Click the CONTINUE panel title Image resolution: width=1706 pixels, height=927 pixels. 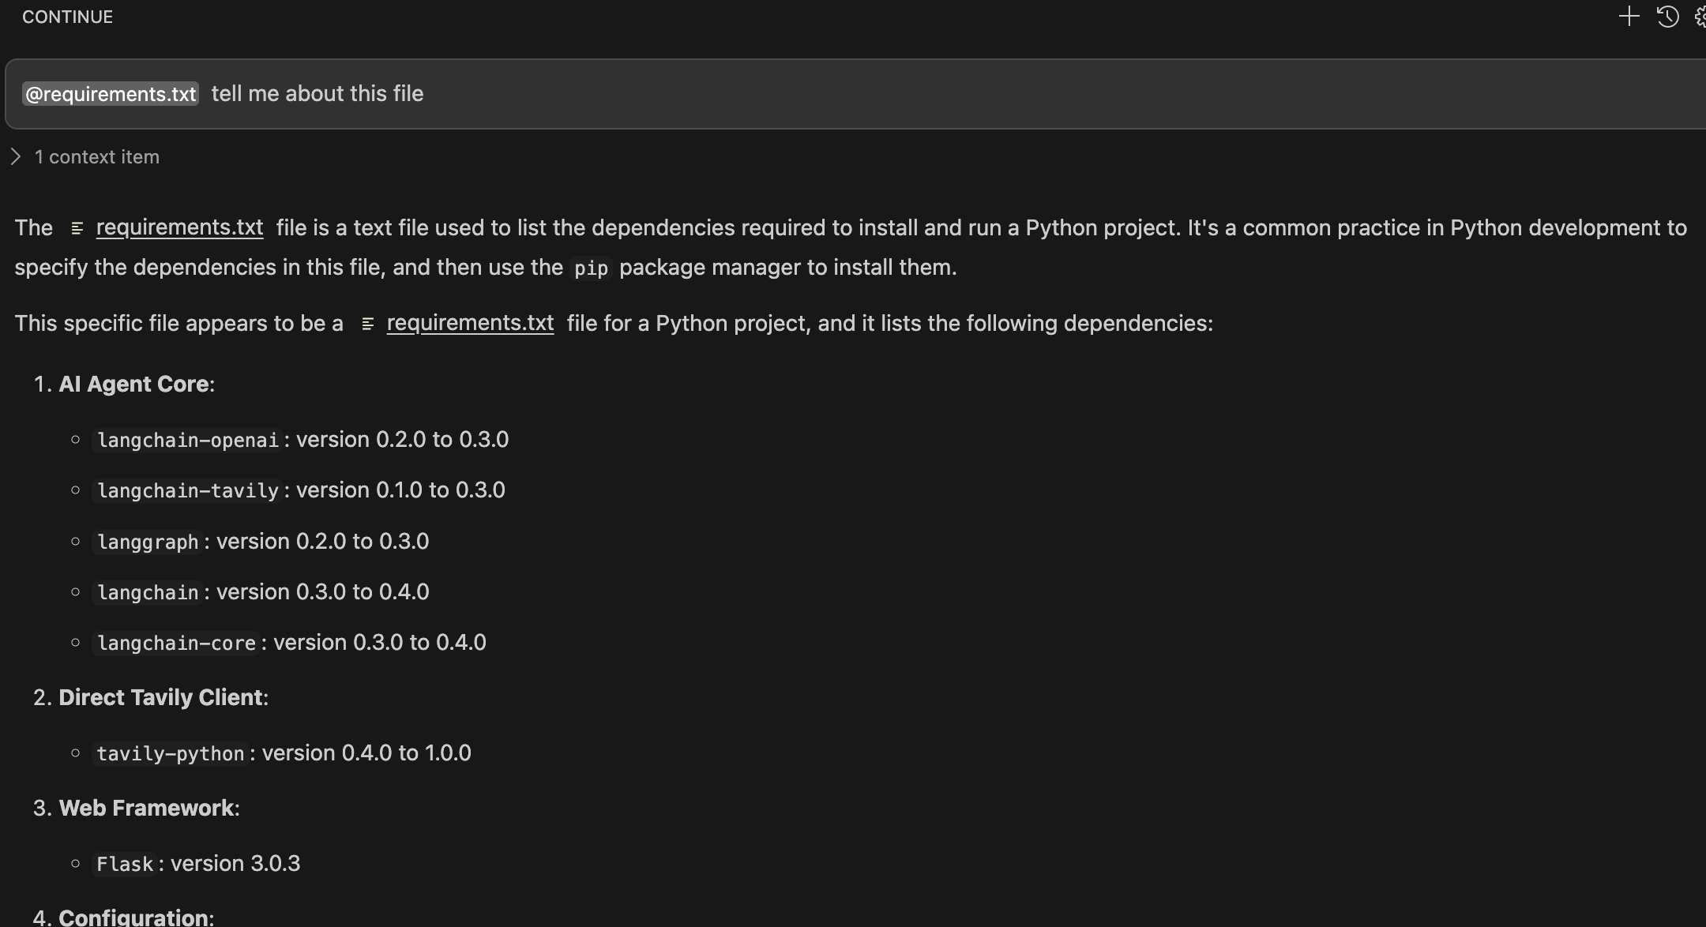tap(67, 17)
